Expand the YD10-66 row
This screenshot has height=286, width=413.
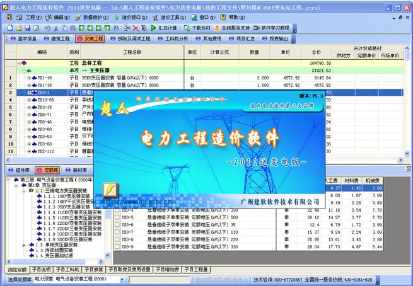[29, 100]
